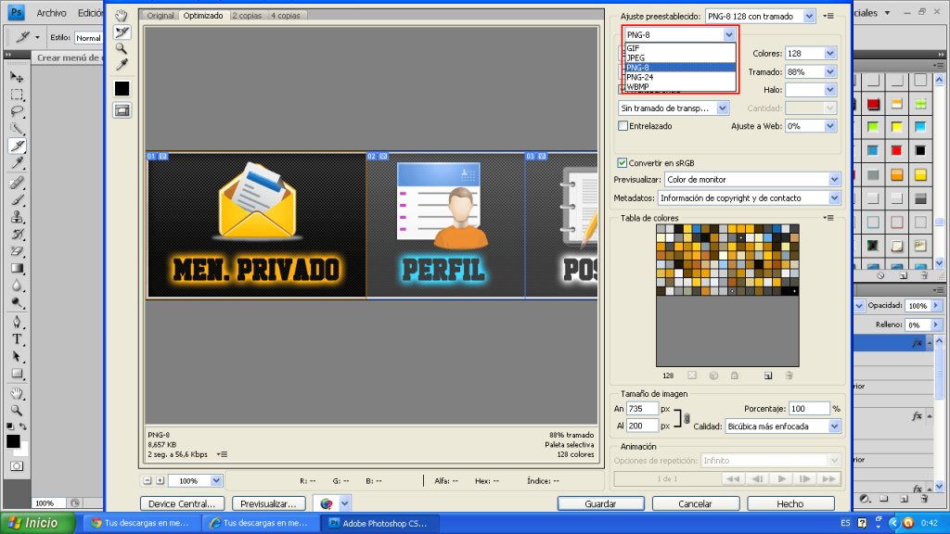Click the Porcentaje field showing 100
950x534 pixels.
[809, 409]
